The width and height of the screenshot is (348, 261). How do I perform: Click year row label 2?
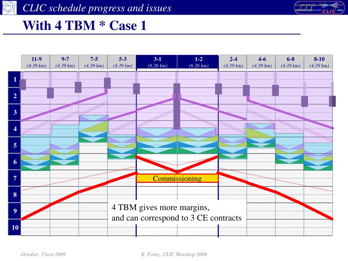click(x=14, y=96)
